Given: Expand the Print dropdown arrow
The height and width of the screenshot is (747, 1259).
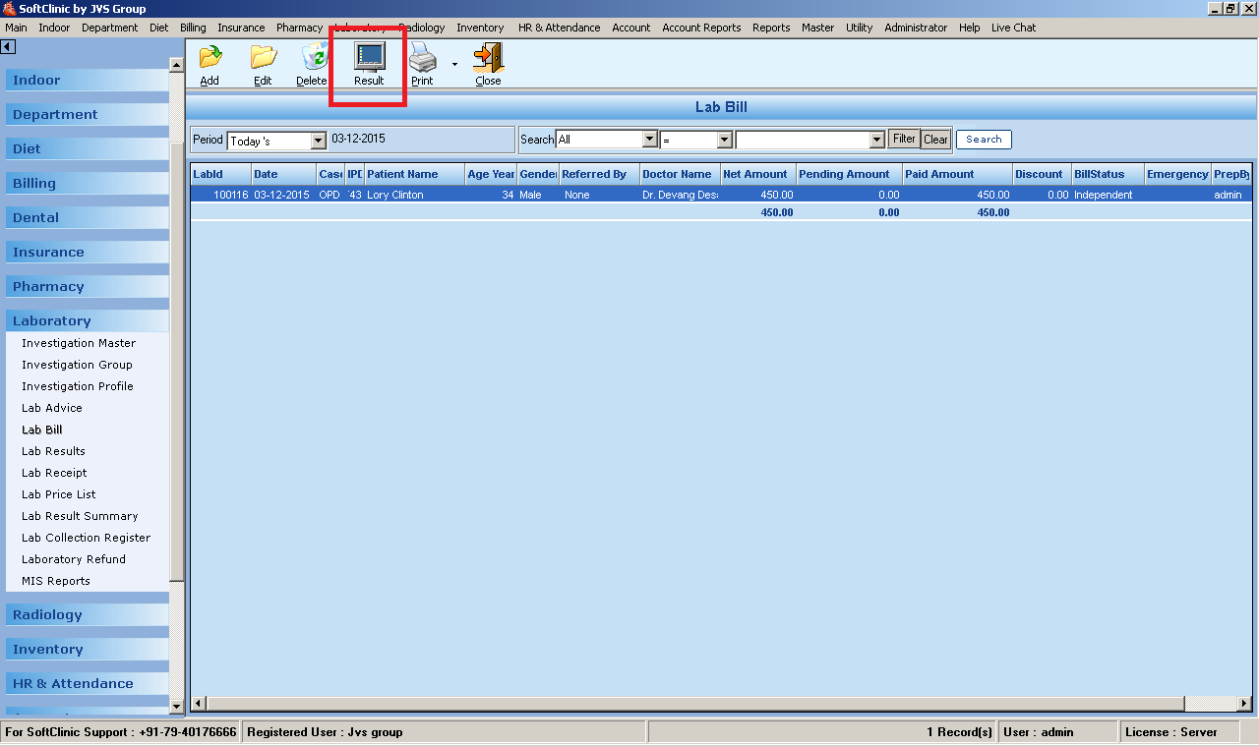Looking at the screenshot, I should tap(454, 65).
